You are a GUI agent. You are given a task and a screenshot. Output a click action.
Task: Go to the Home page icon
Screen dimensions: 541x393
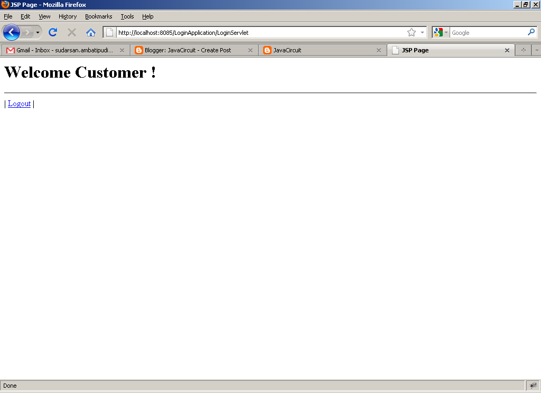coord(91,32)
